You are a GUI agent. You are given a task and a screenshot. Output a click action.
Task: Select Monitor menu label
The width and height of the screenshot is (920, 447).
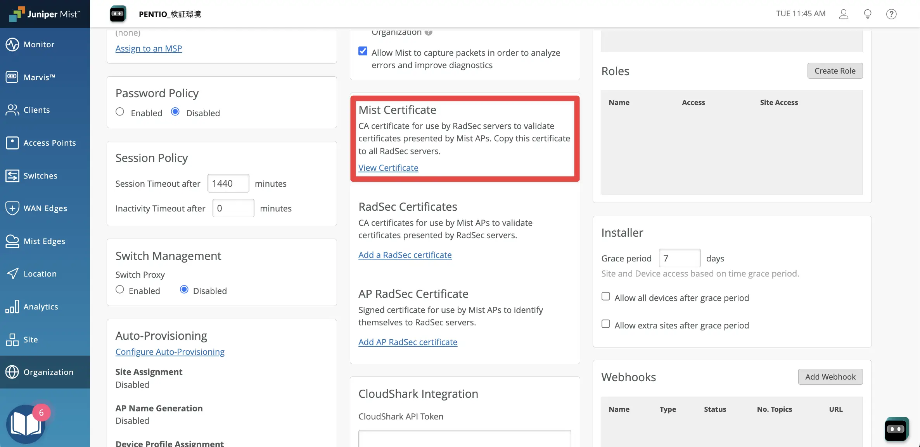click(x=39, y=45)
